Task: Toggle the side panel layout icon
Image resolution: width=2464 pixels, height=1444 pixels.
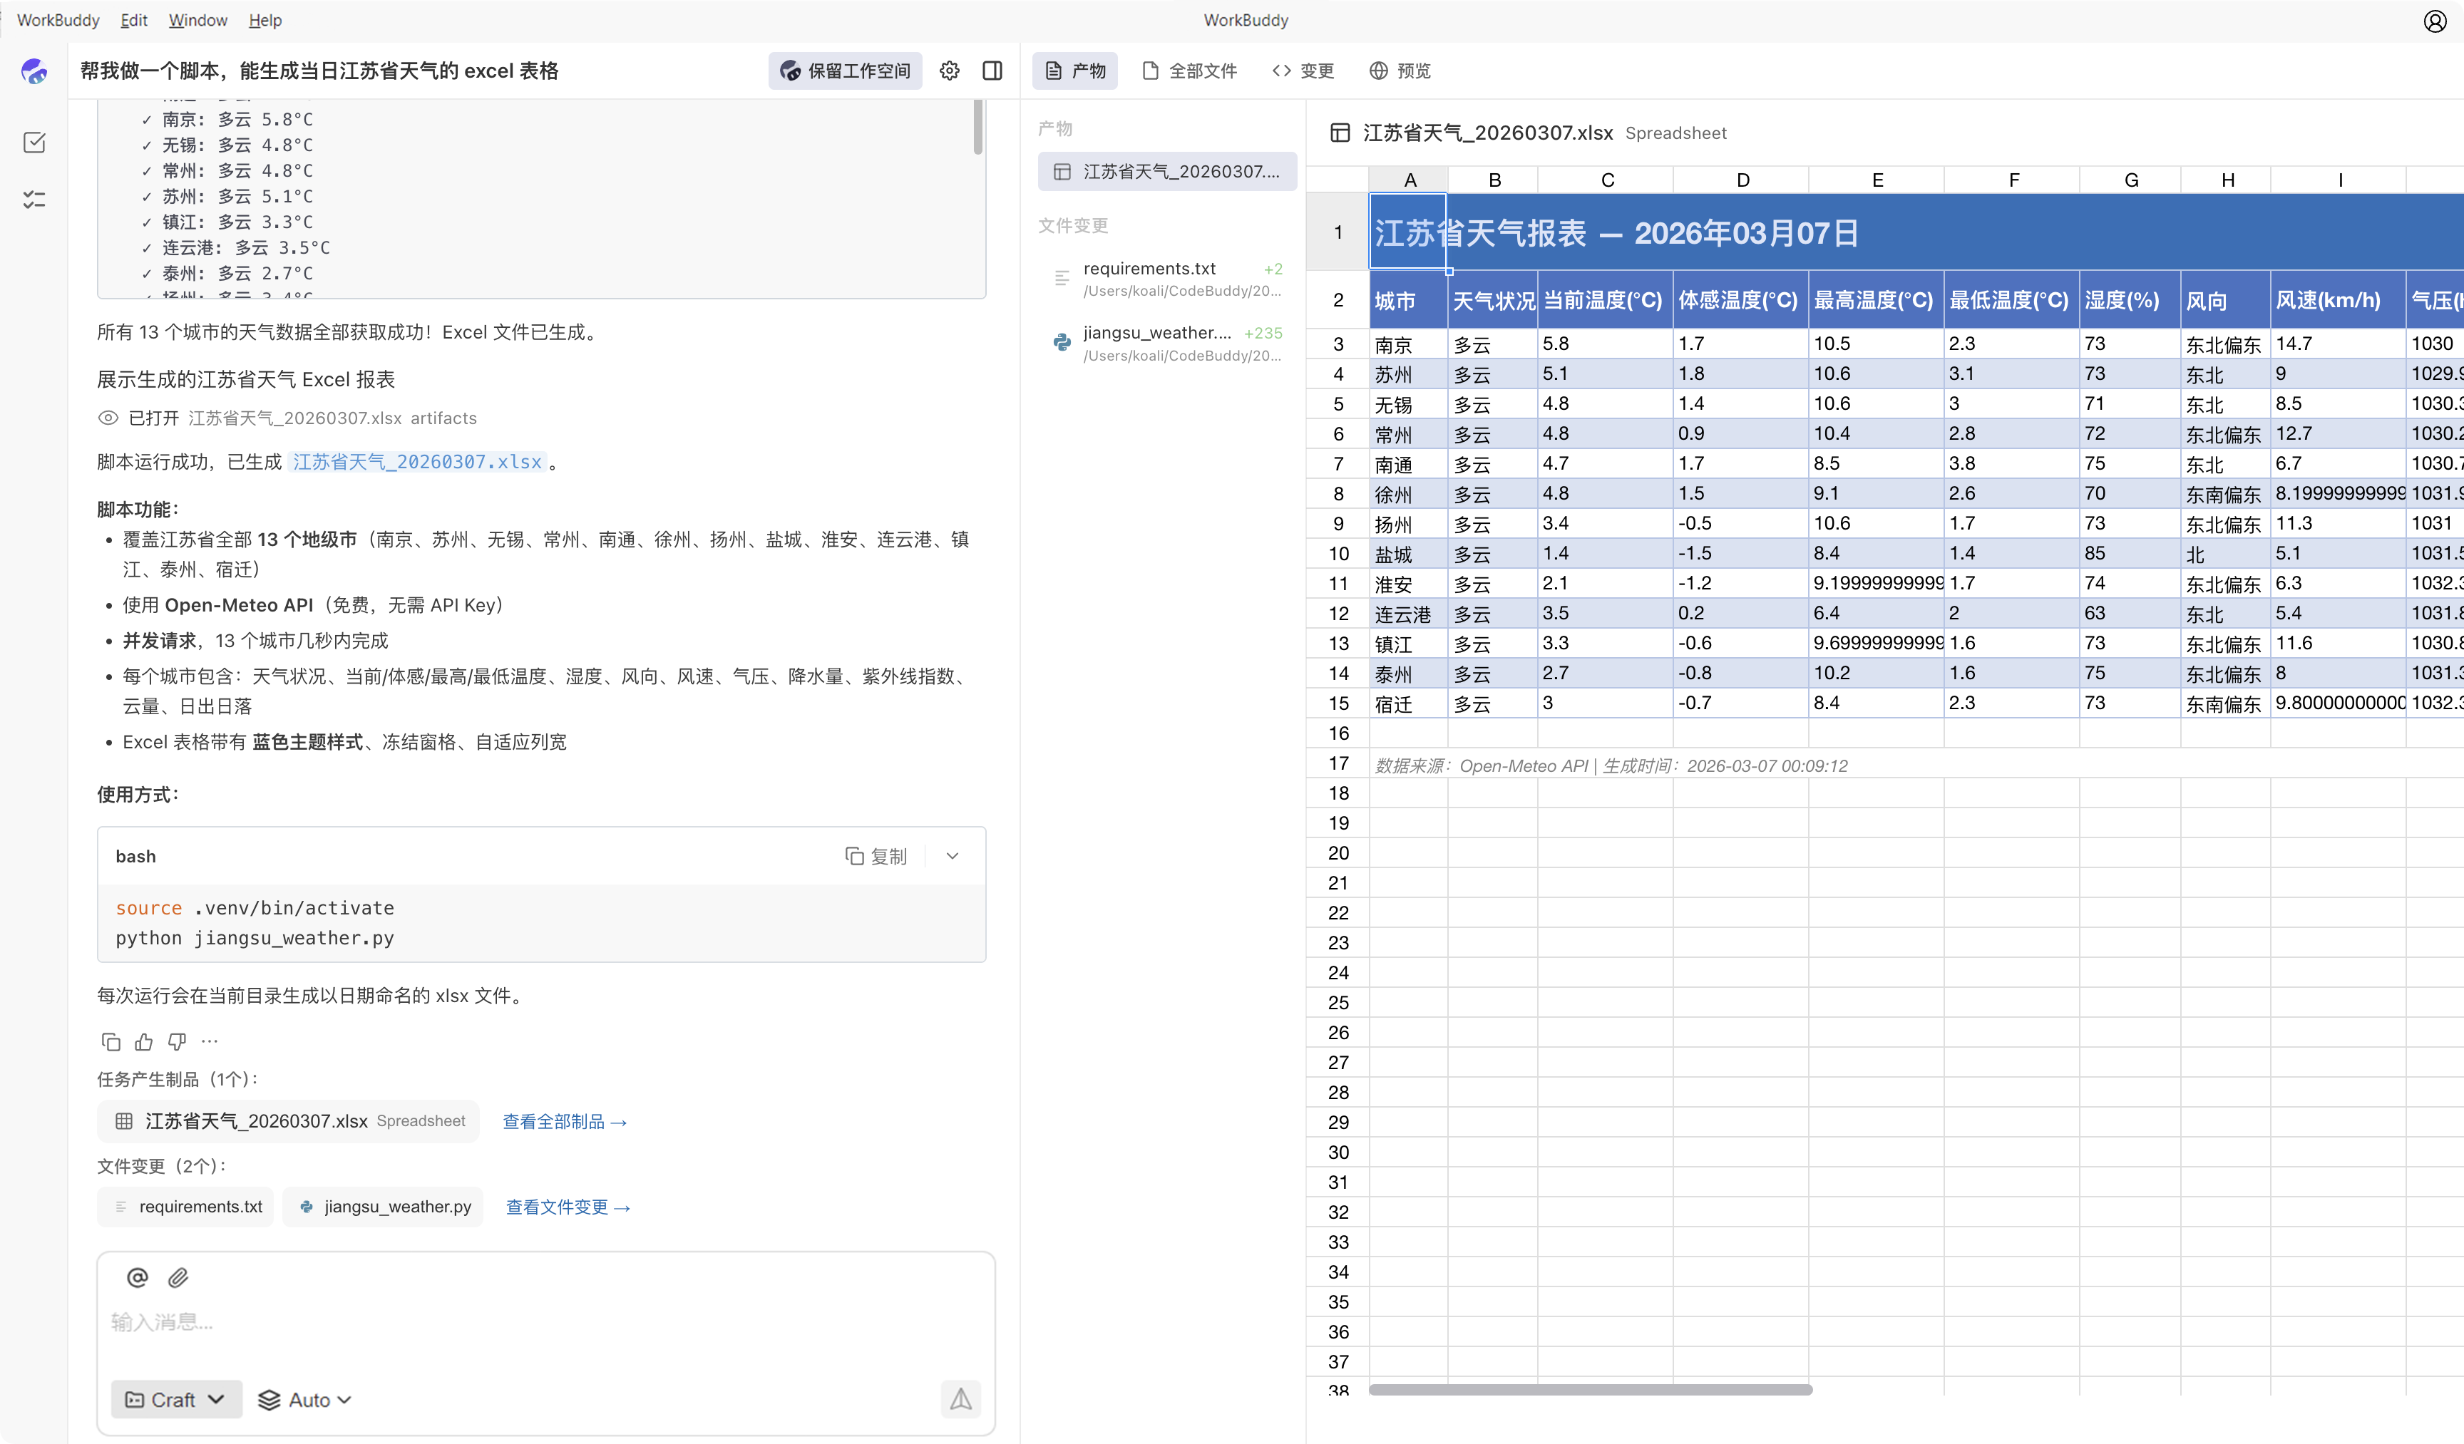Action: click(992, 71)
